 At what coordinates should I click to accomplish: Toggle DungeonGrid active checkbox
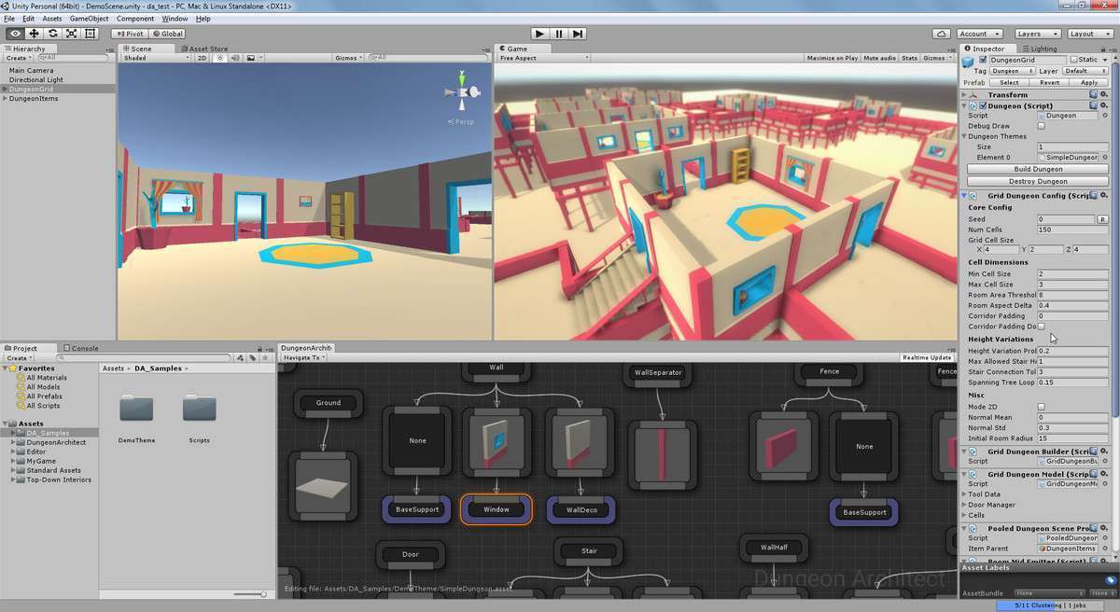pyautogui.click(x=983, y=60)
